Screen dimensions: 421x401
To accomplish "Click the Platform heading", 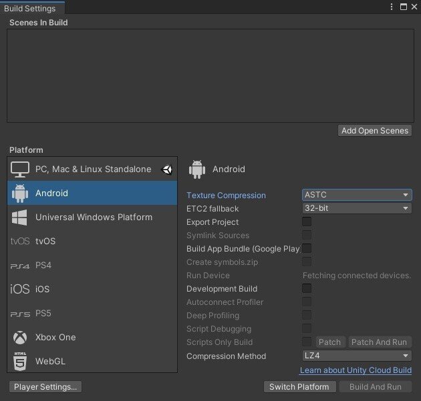I will (x=26, y=150).
